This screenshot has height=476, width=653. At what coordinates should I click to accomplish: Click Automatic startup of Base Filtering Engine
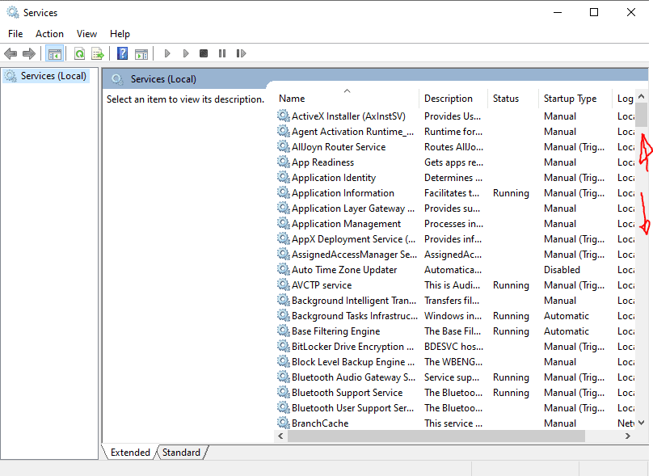pos(567,331)
